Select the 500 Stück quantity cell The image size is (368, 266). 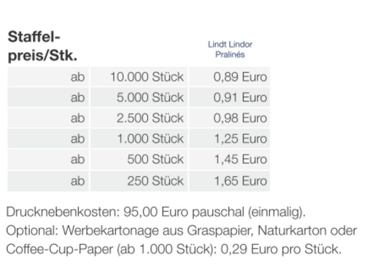pos(155,159)
